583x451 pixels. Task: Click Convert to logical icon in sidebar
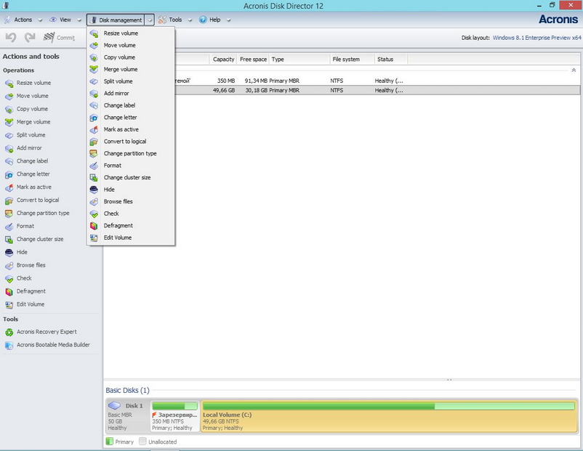pos(9,200)
